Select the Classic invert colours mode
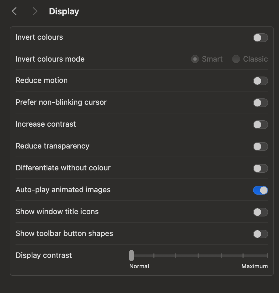The height and width of the screenshot is (293, 279). (236, 59)
